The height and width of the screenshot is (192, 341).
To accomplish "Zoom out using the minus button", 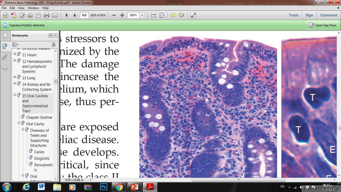I will pos(114,15).
